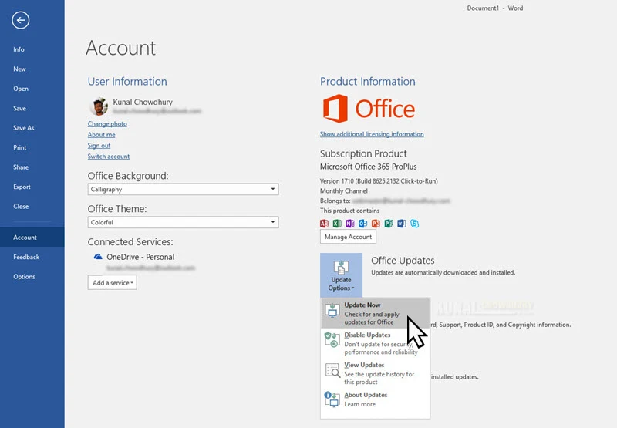
Task: Click the Switch account link
Action: click(x=109, y=157)
